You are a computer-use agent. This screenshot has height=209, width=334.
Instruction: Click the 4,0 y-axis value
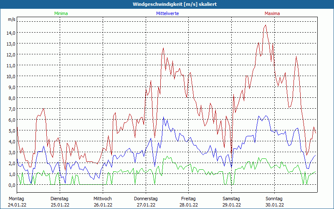click(12, 142)
